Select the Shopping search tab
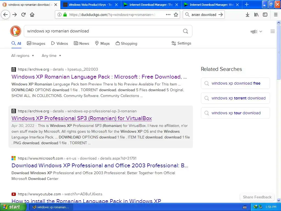Viewport: 281px width, 211px height. click(126, 43)
